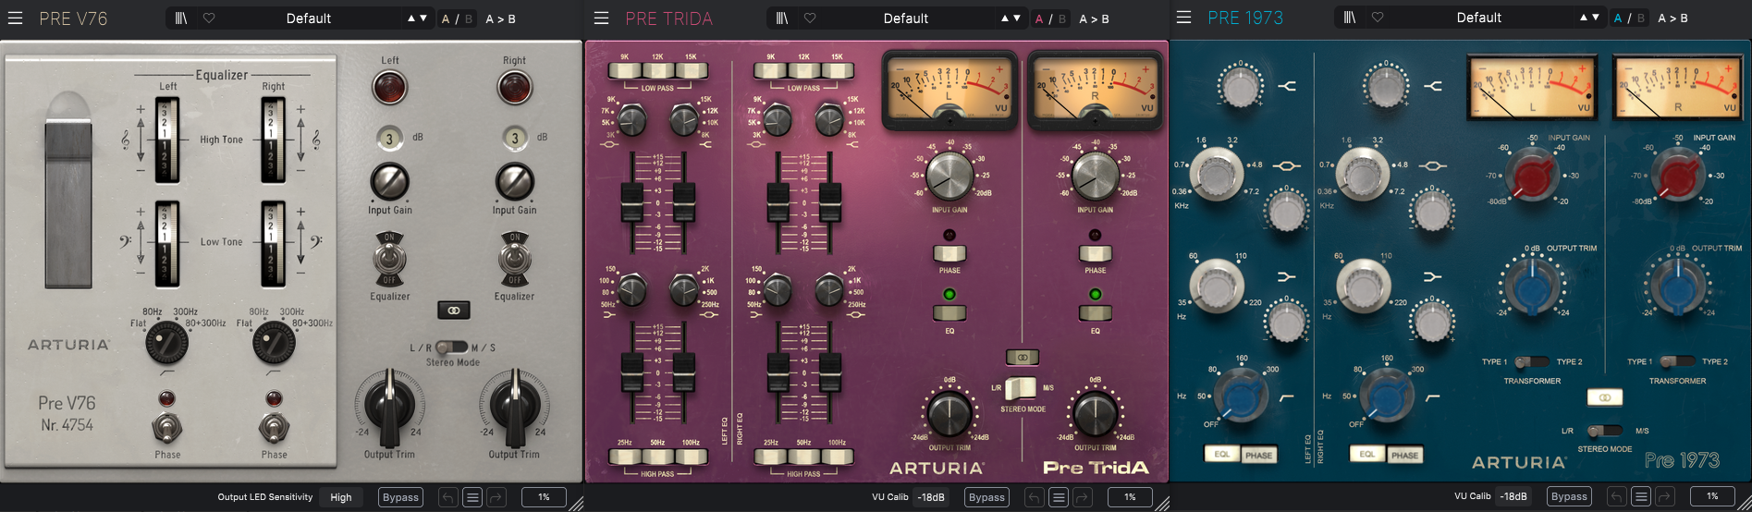The image size is (1752, 512).
Task: Favorite the preset with heart in Pre 1973
Action: tap(1378, 18)
